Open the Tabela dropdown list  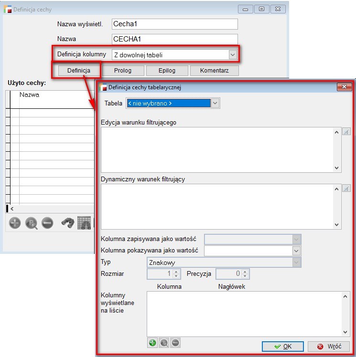click(215, 103)
